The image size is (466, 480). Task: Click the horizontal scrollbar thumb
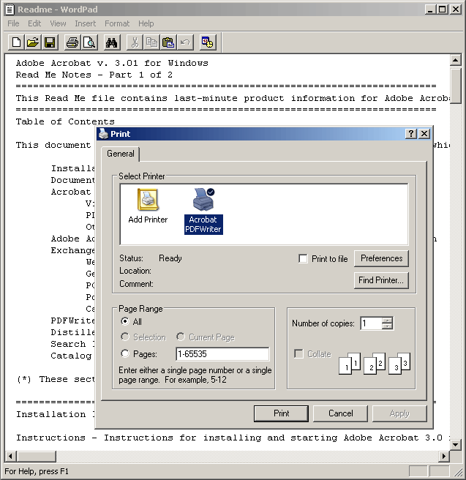click(37, 456)
